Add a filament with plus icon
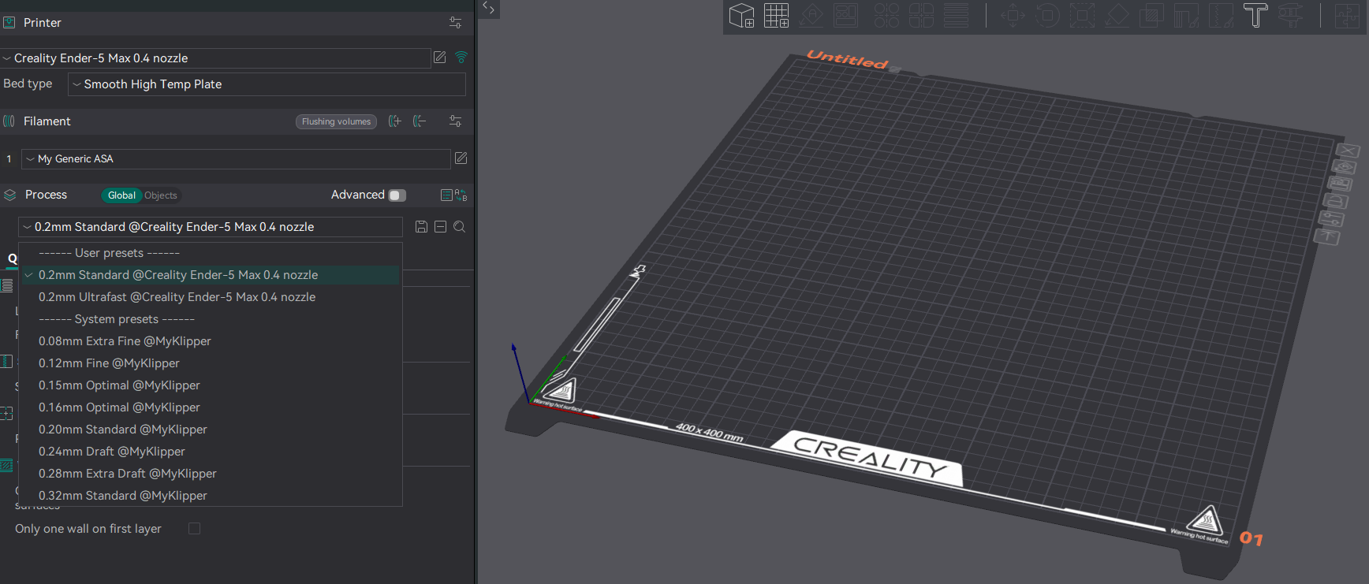Viewport: 1369px width, 584px height. point(395,121)
